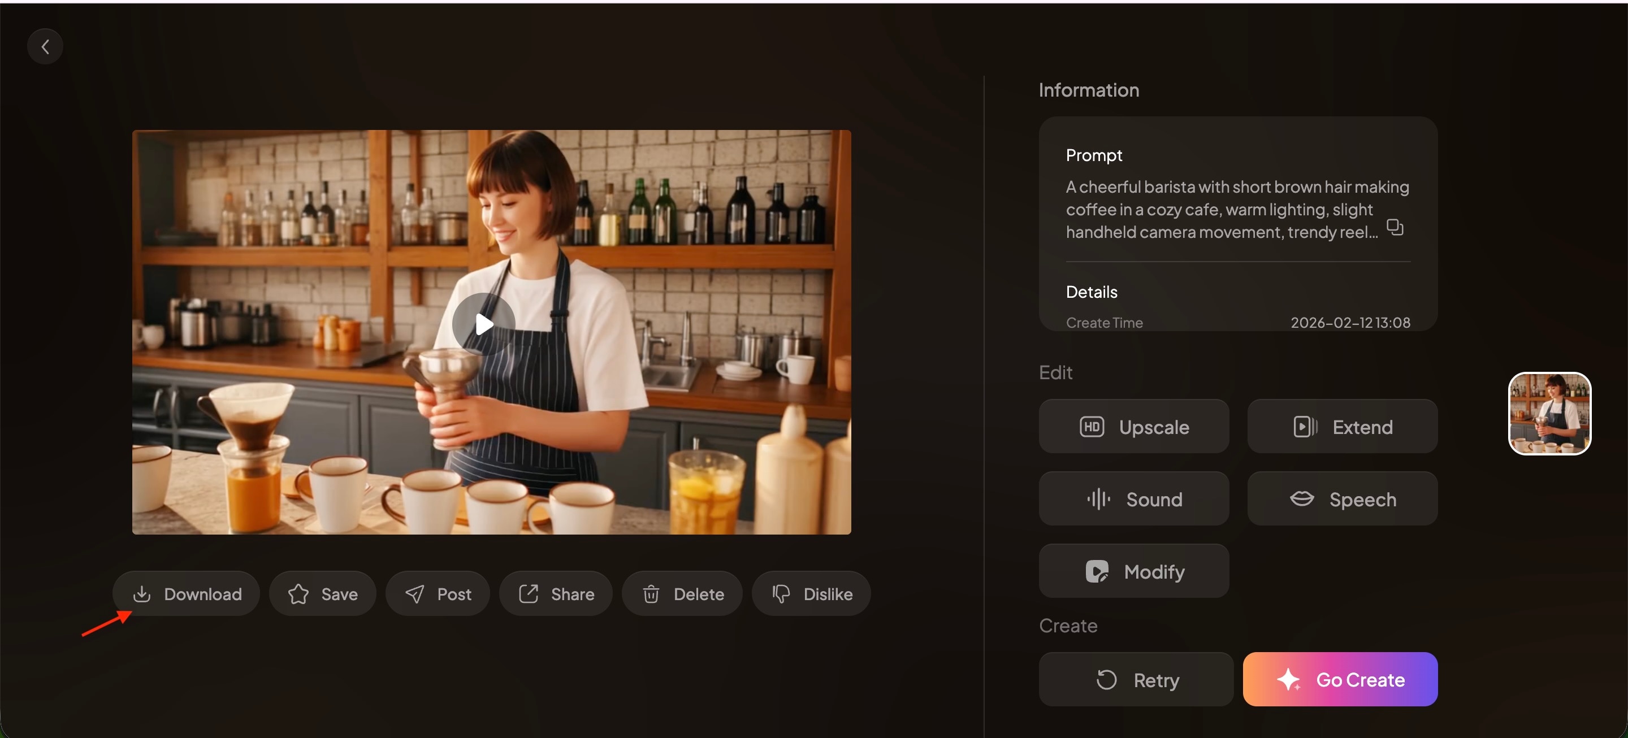Click the Create Time details row
This screenshot has width=1628, height=738.
[1238, 322]
